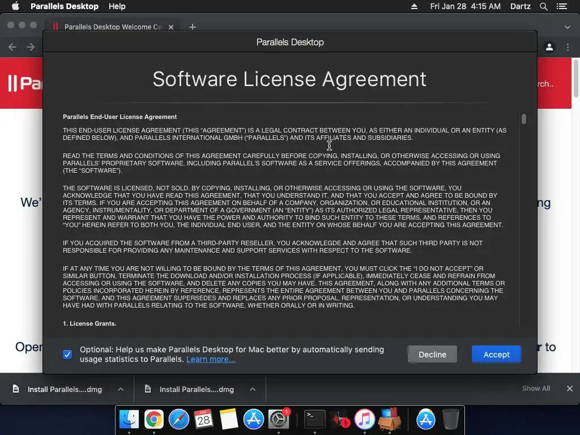Open the Learn more link

[211, 359]
